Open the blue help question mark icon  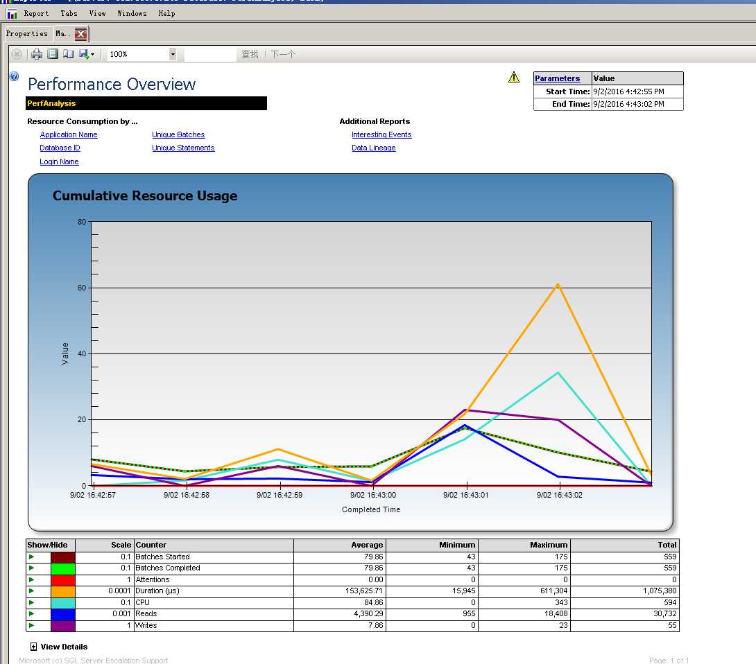15,76
